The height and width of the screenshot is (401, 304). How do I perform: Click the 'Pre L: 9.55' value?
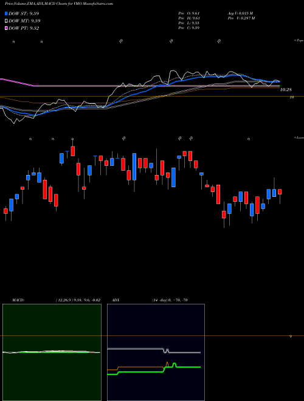189,23
